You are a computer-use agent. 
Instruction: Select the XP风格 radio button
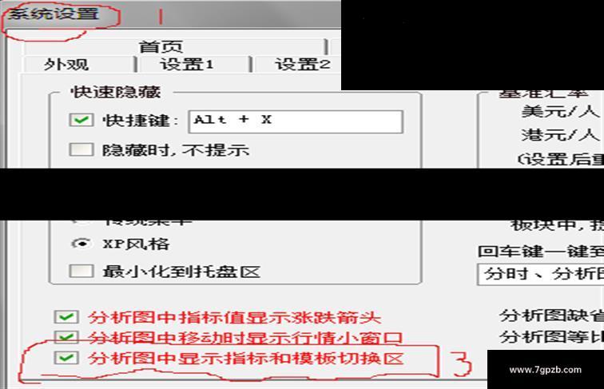81,244
